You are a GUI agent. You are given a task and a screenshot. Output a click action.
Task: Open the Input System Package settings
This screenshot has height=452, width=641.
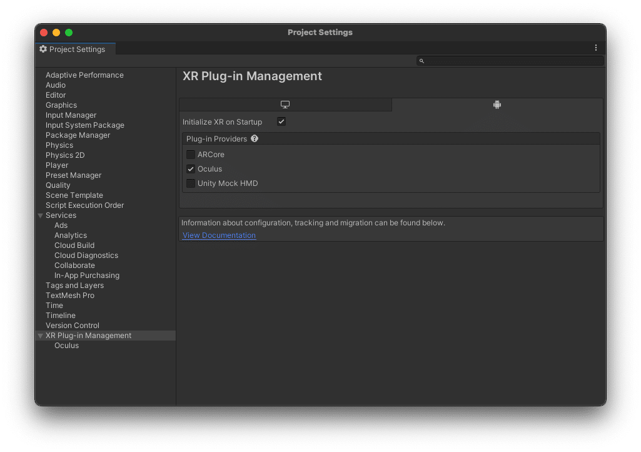pos(84,125)
